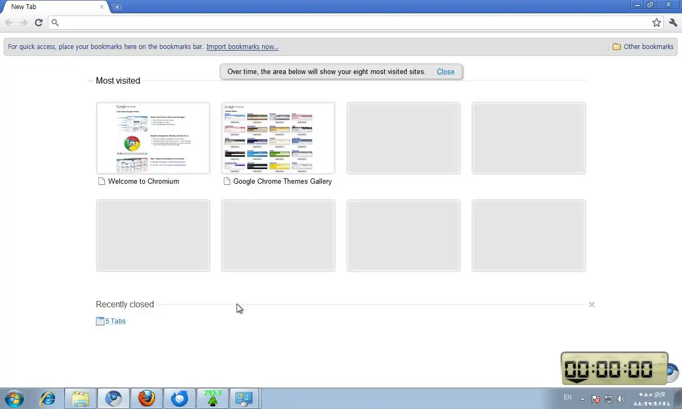The height and width of the screenshot is (409, 682).
Task: Open the Other bookmarks folder
Action: point(643,46)
